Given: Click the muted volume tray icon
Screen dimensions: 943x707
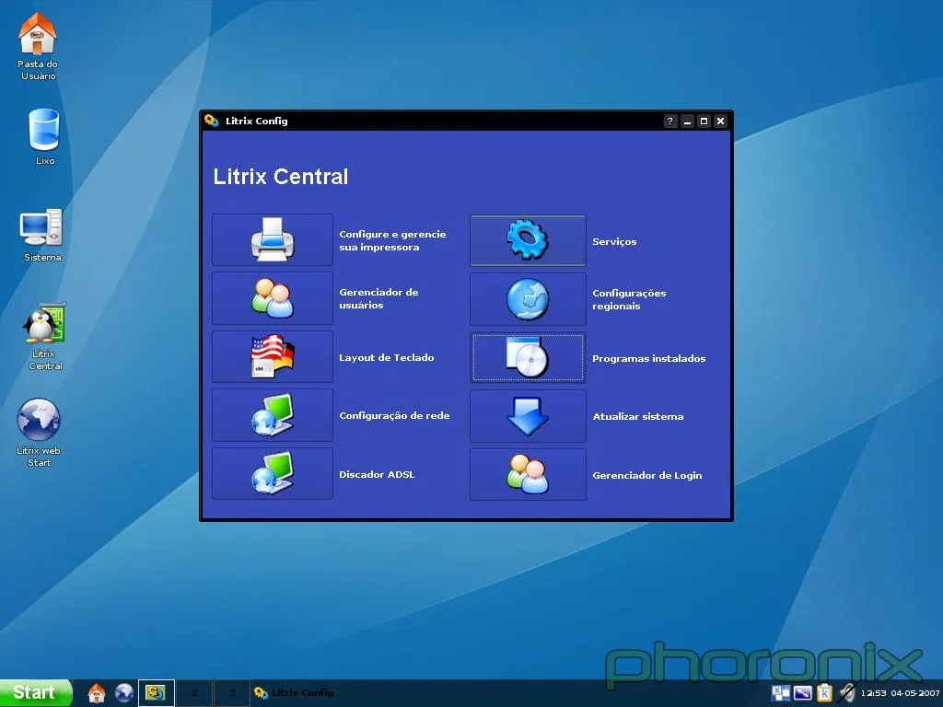Looking at the screenshot, I should tap(847, 693).
